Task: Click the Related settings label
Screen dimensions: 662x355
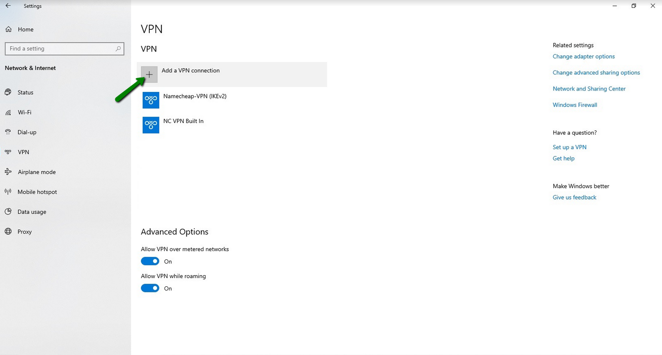Action: click(x=573, y=45)
